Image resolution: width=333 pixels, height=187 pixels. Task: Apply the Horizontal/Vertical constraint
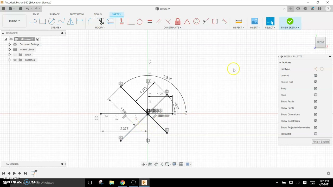click(x=121, y=21)
